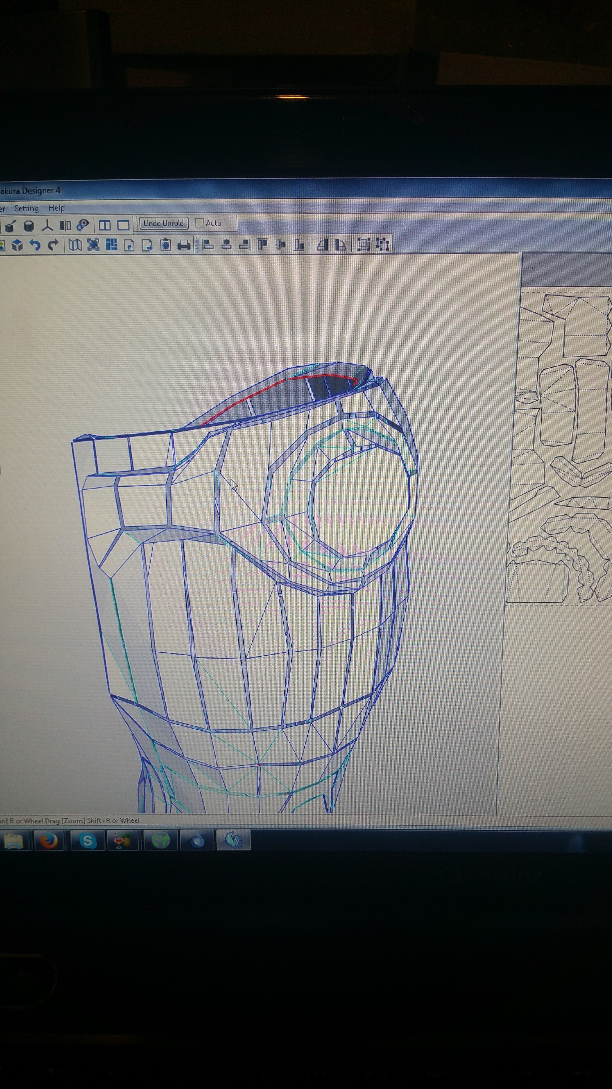
Task: Click the ungroup parts dotted icon
Action: point(382,244)
